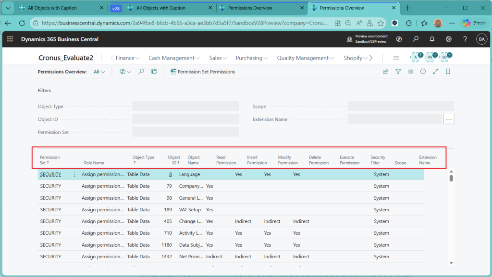The width and height of the screenshot is (492, 277).
Task: Sort by the Role Name column header
Action: [x=94, y=163]
